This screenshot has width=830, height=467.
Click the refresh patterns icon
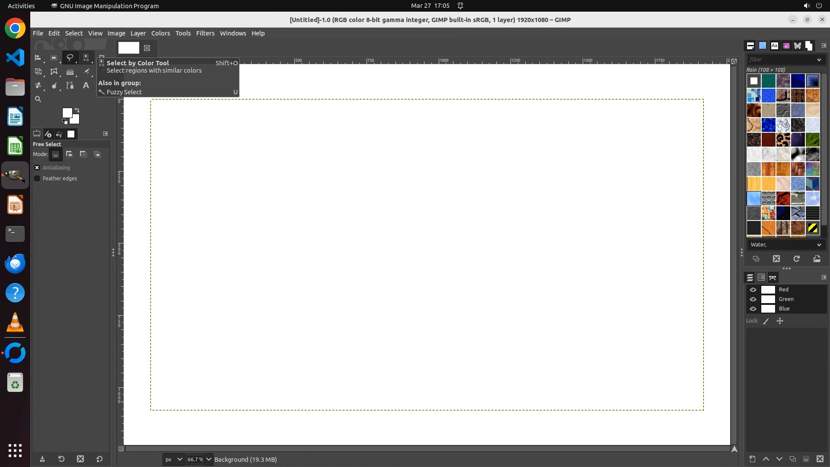click(796, 259)
